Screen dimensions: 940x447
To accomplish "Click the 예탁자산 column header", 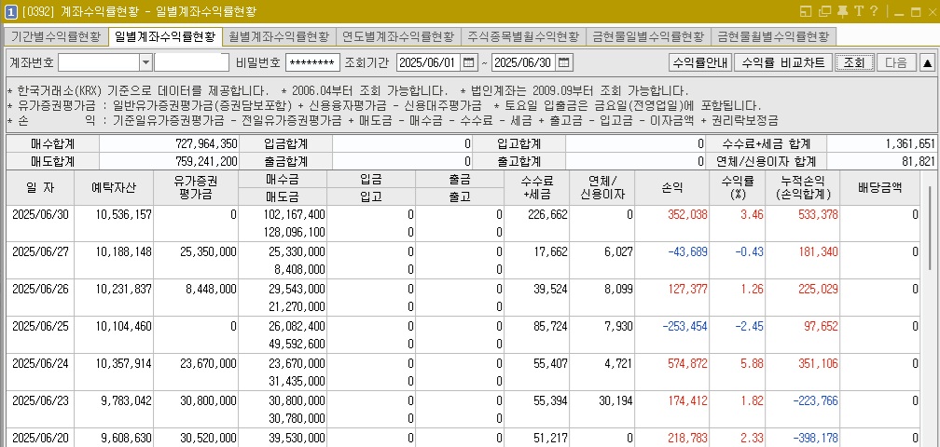I will (114, 188).
